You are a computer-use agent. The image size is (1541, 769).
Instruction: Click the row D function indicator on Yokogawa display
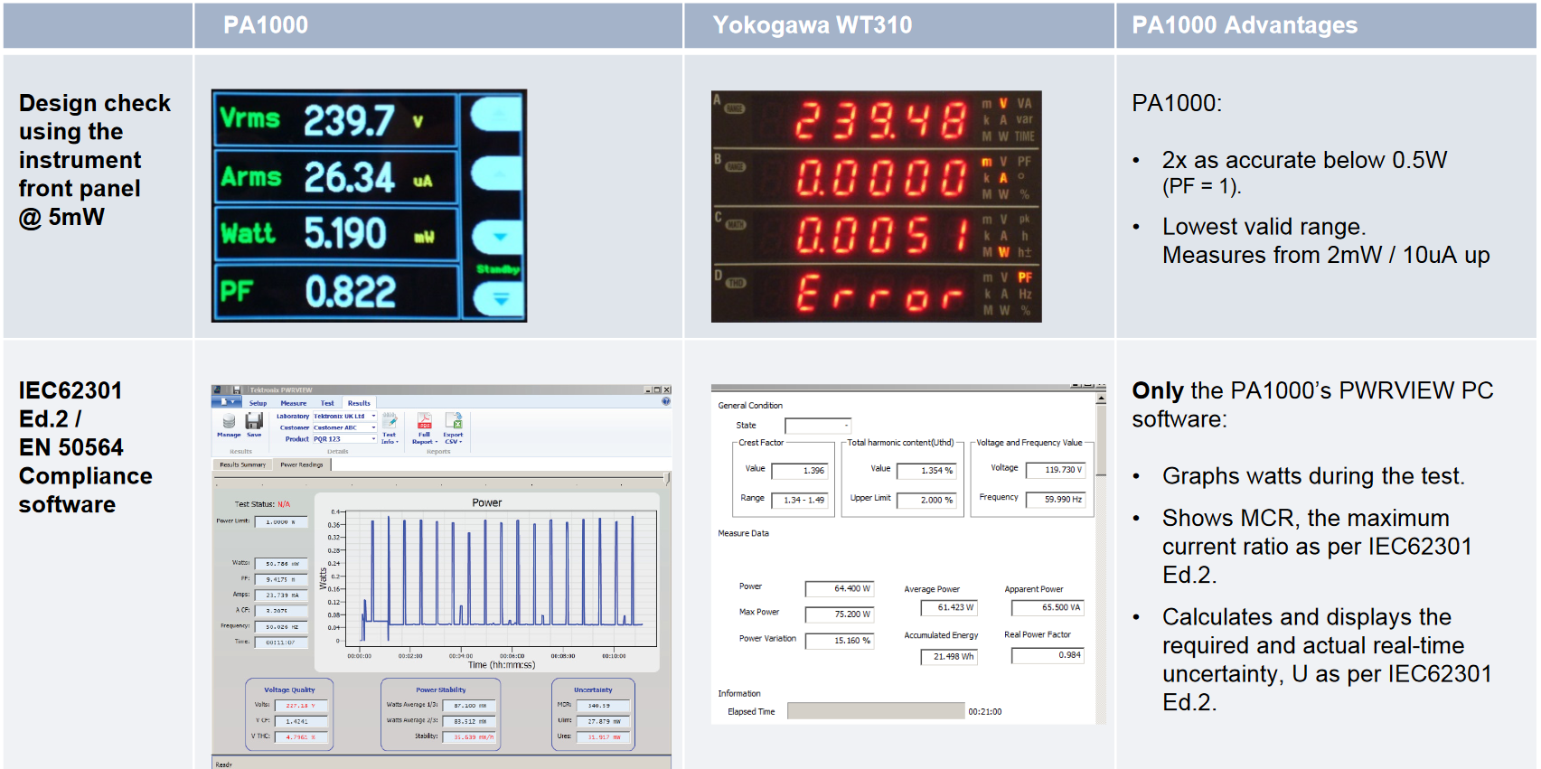pos(734,283)
